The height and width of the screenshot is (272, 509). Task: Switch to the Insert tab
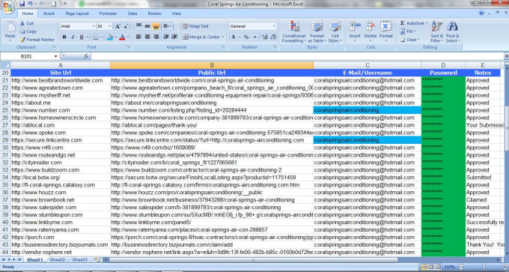click(49, 13)
